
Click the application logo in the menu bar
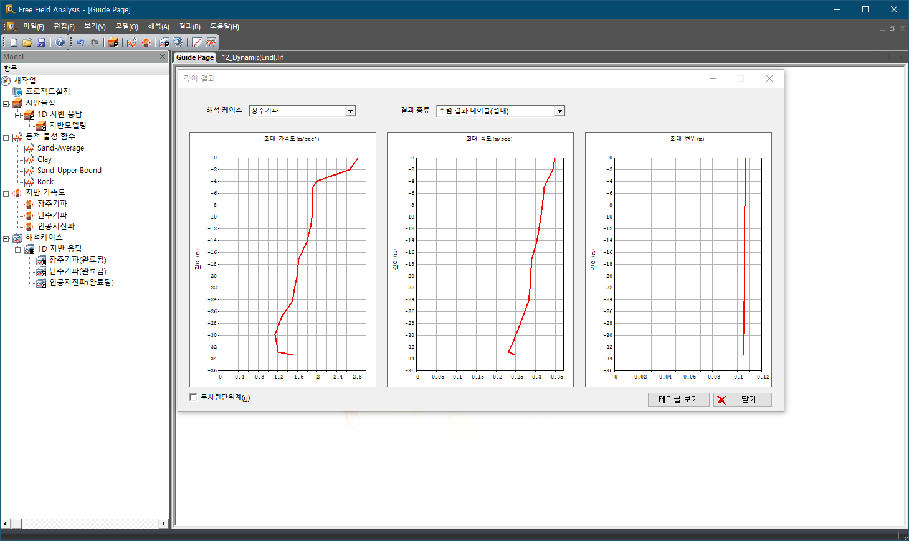[11, 26]
